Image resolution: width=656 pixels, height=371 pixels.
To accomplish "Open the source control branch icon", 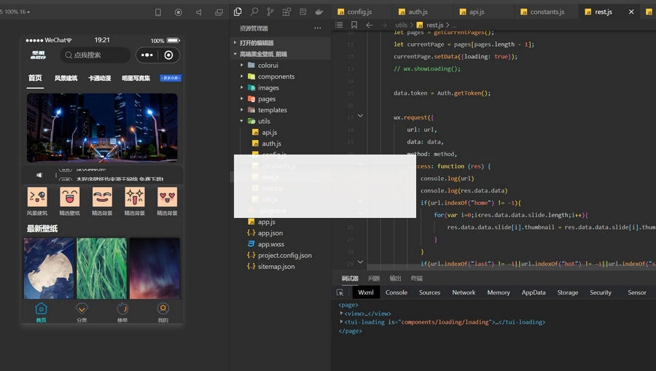I will pyautogui.click(x=270, y=12).
